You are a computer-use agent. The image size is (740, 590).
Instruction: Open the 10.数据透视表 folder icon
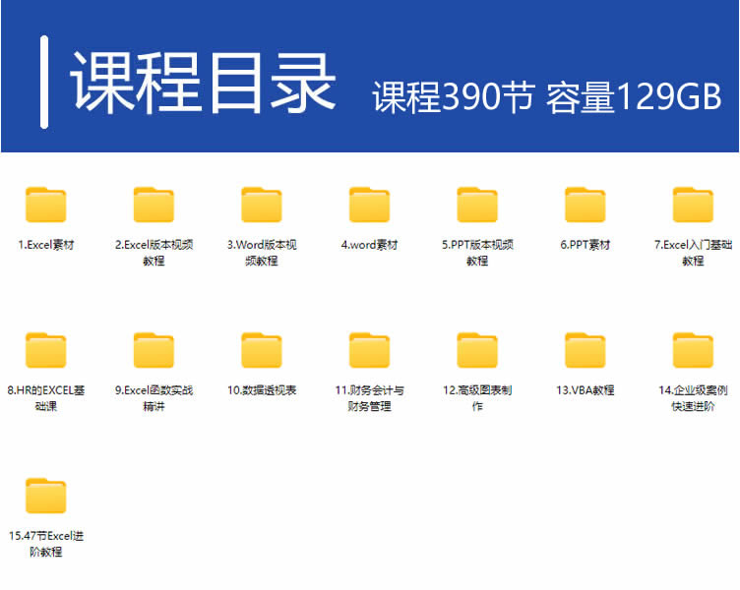[x=262, y=350]
